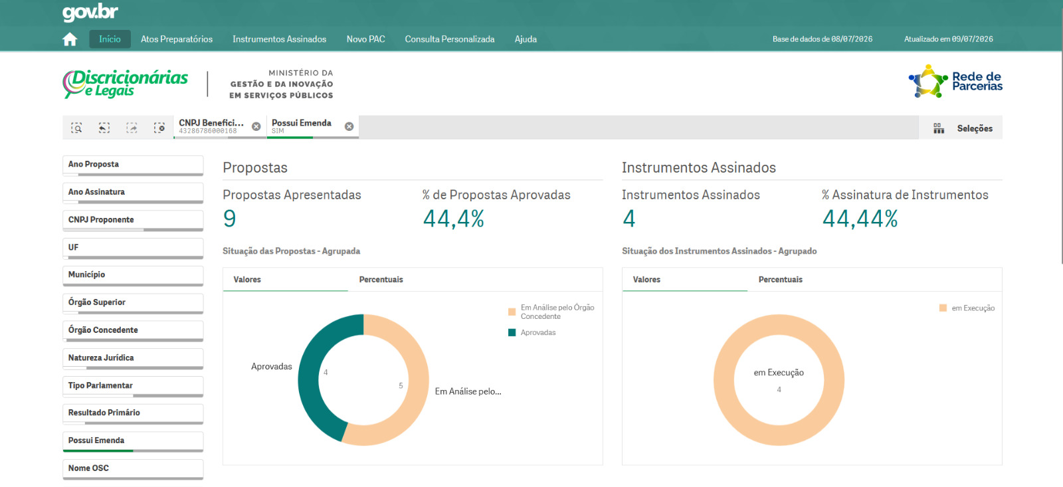Clear all selections icon
The height and width of the screenshot is (487, 1063).
click(159, 128)
